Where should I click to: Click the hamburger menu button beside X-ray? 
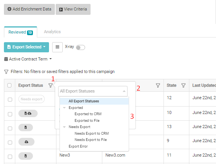click(57, 47)
